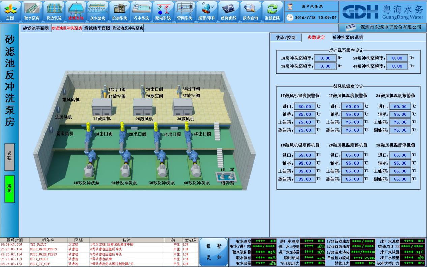This screenshot has height=267, width=427.
Task: Click the 1#反冲洗泵频率 input field
Action: pyautogui.click(x=325, y=58)
